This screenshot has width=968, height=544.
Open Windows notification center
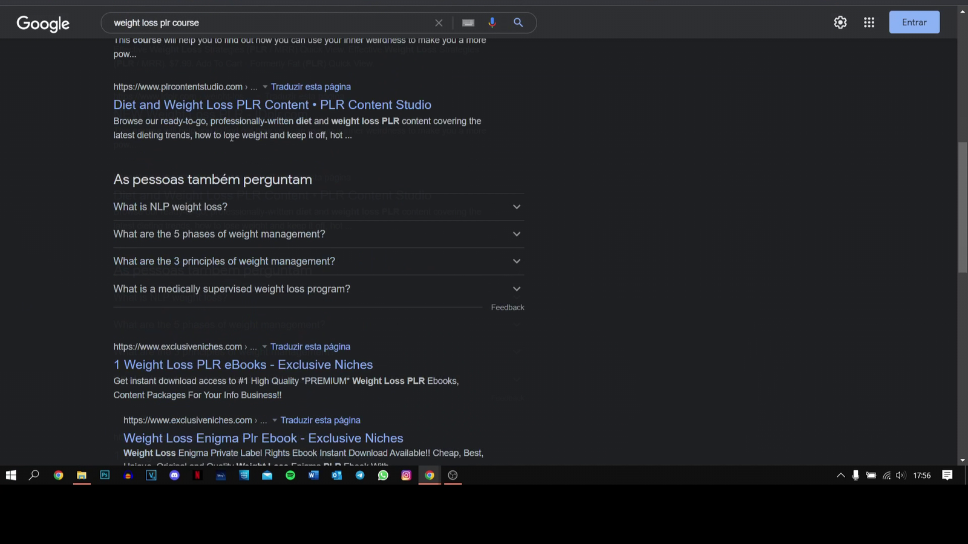tap(947, 475)
